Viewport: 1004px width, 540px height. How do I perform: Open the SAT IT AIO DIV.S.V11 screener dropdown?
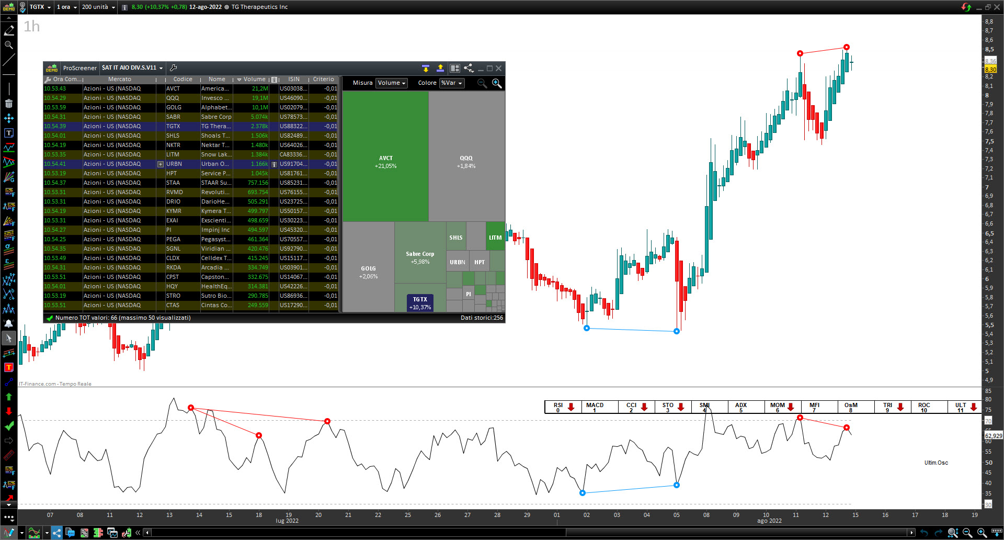coord(132,68)
